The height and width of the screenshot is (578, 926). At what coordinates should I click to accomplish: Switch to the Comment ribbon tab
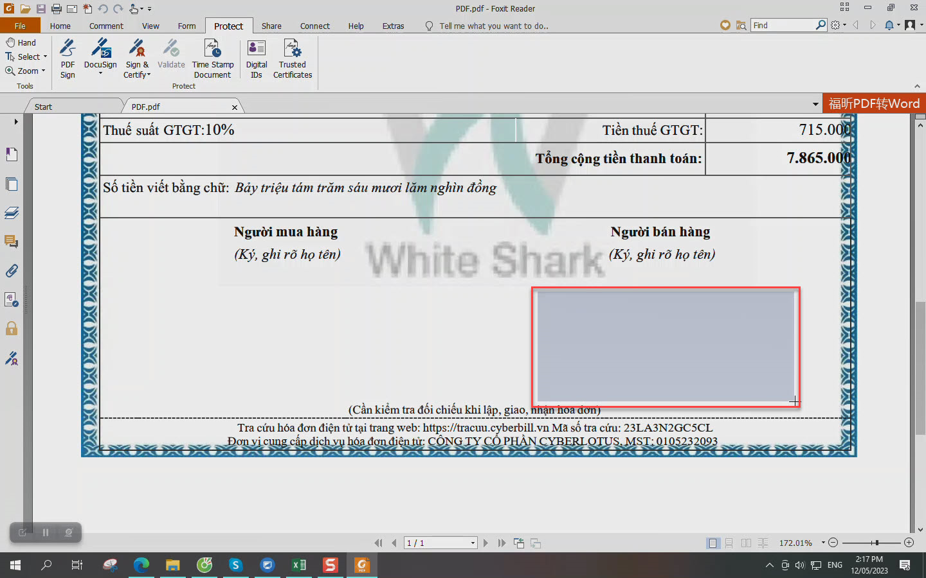106,26
